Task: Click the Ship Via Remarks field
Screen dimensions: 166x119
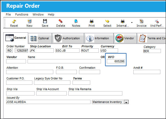Action: click(x=95, y=93)
